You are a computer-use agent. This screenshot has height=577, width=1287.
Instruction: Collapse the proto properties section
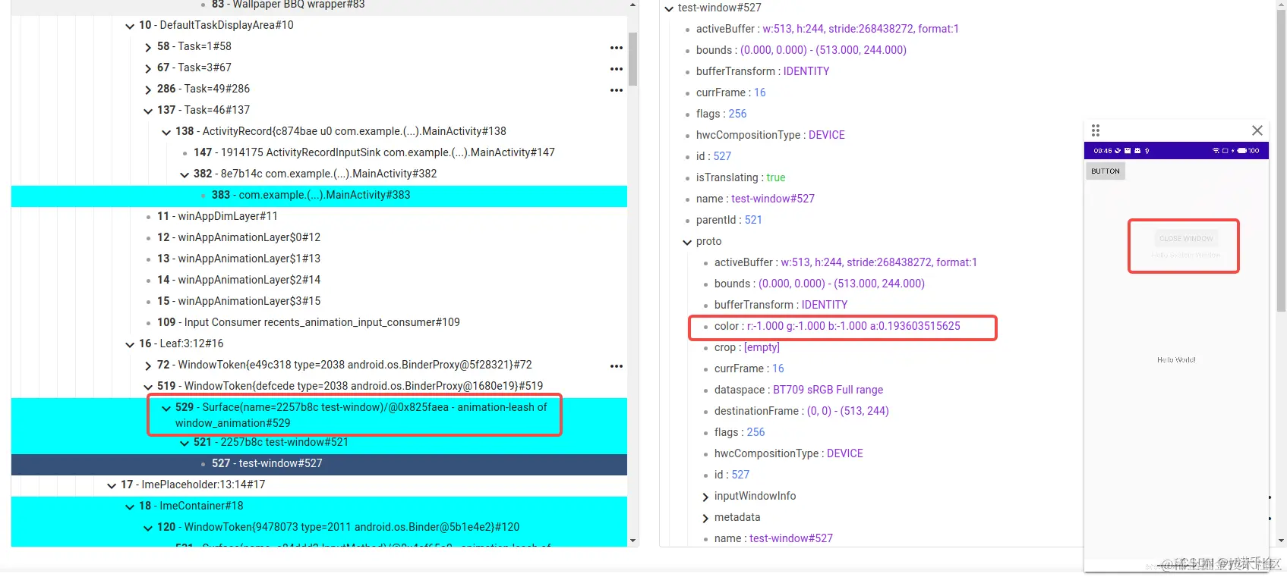[x=687, y=242]
